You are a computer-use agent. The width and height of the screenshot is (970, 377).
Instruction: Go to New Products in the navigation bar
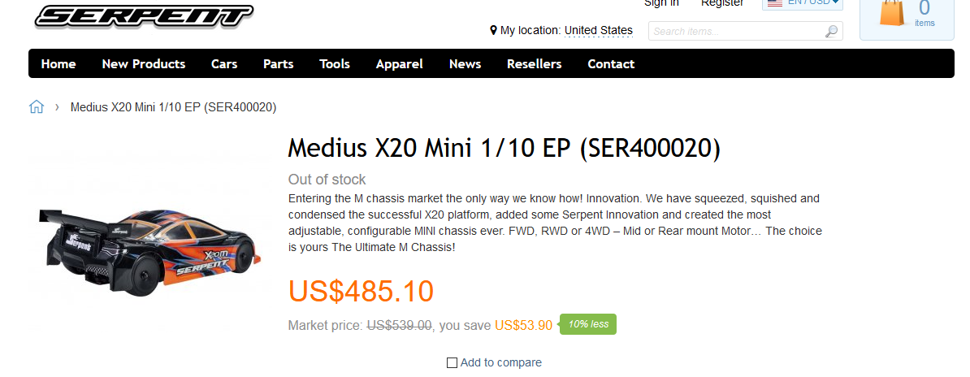point(144,63)
